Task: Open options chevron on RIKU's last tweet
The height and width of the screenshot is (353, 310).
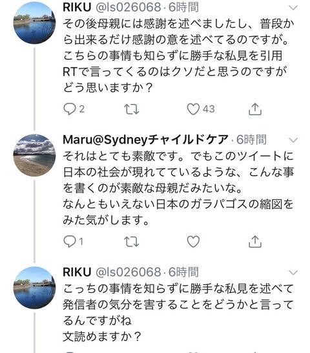Action: (x=293, y=273)
